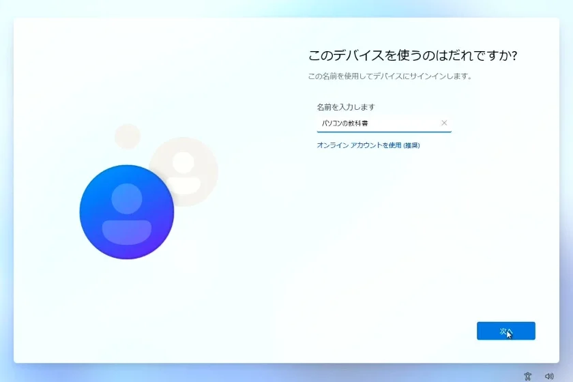Click the shoulder shape inside the blue avatar
Screen dimensions: 573x382
[x=126, y=231]
